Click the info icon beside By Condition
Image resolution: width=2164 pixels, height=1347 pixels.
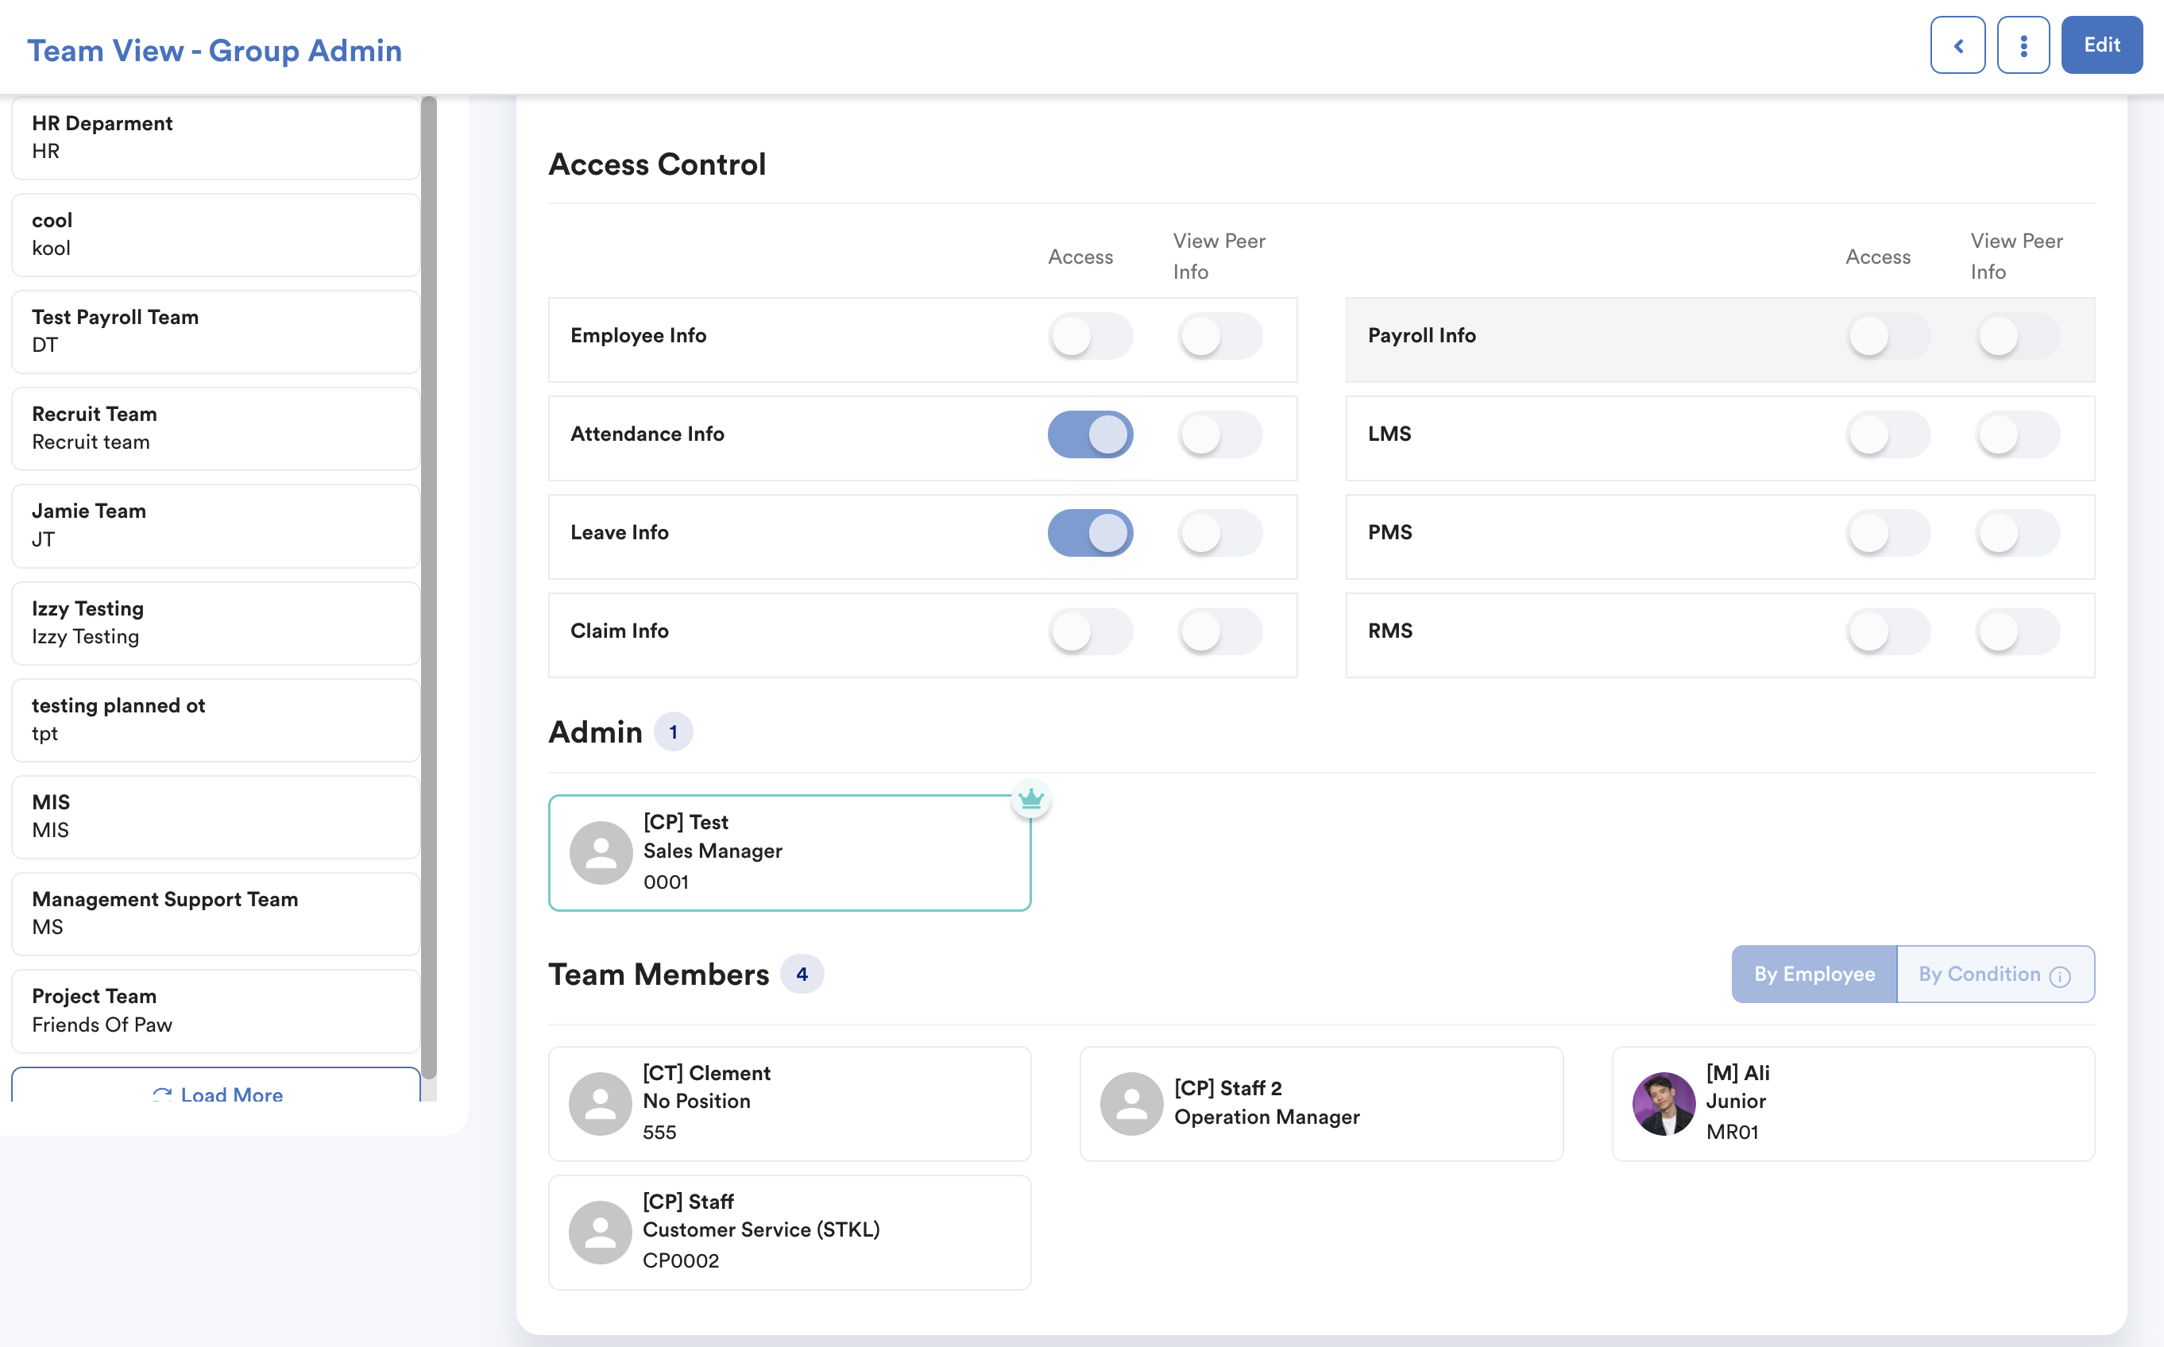[x=2060, y=976]
